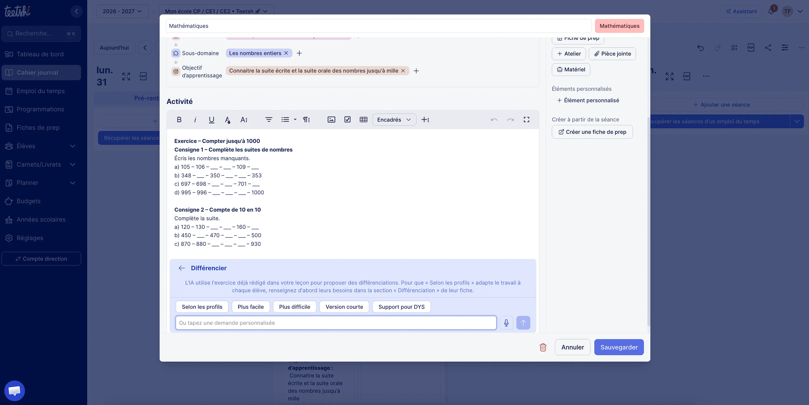Apply underline formatting in editor toolbar
809x405 pixels.
click(x=211, y=120)
